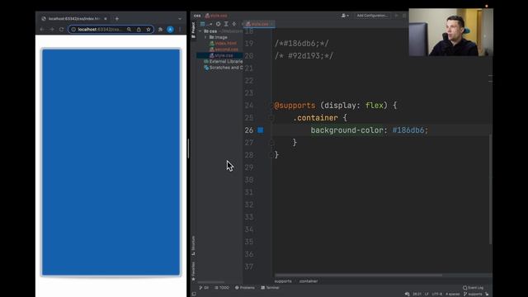
Task: Click the git branch widget in status bar
Action: (473, 294)
